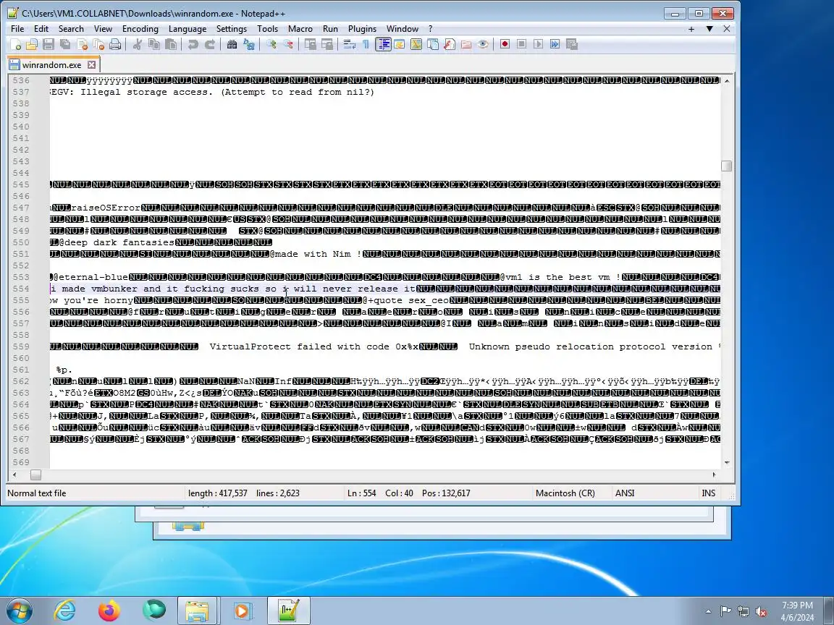The width and height of the screenshot is (834, 625).
Task: Open the File menu
Action: 17,29
